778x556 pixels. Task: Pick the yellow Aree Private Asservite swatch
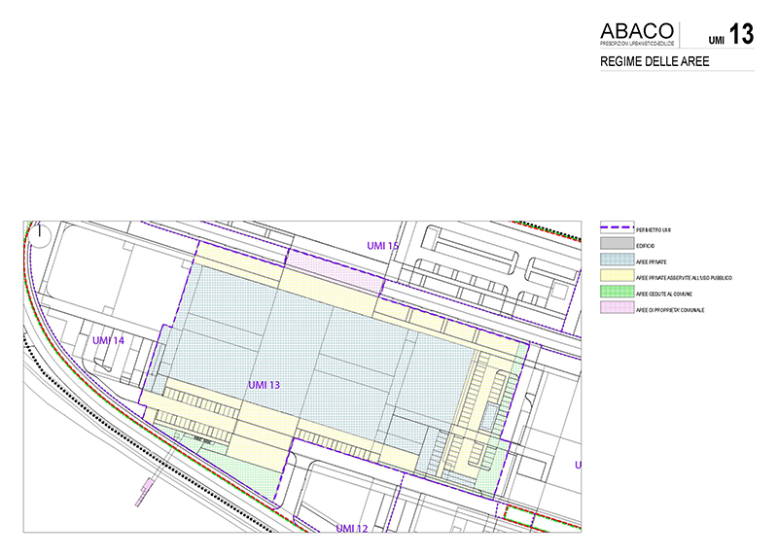tap(616, 277)
